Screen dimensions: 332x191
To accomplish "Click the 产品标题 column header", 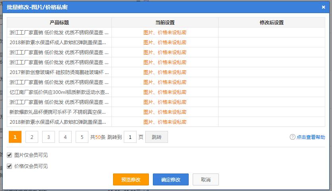I will pyautogui.click(x=59, y=22).
